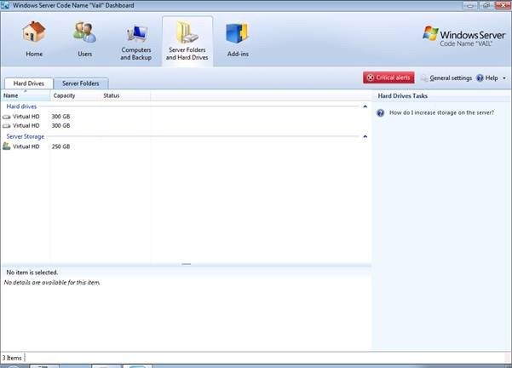Sort by the Name column header
Viewport: 512px width, 368px height.
(x=26, y=95)
